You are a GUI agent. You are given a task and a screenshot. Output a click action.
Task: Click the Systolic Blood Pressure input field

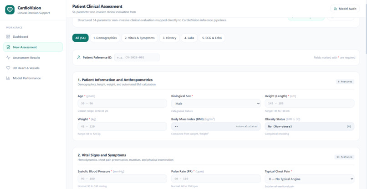coord(122,179)
